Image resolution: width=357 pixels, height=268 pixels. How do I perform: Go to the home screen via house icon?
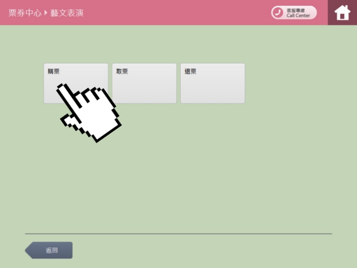click(342, 13)
